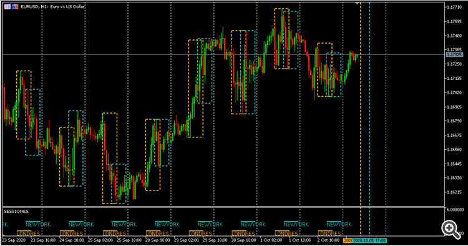
Task: Click the chart shift triangle marker
Action: (357, 3)
